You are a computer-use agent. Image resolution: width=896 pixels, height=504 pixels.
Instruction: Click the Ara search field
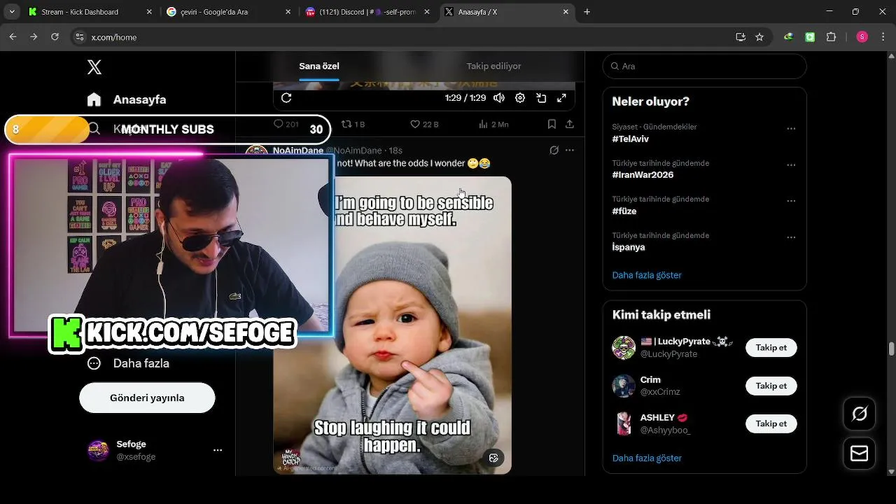point(704,66)
